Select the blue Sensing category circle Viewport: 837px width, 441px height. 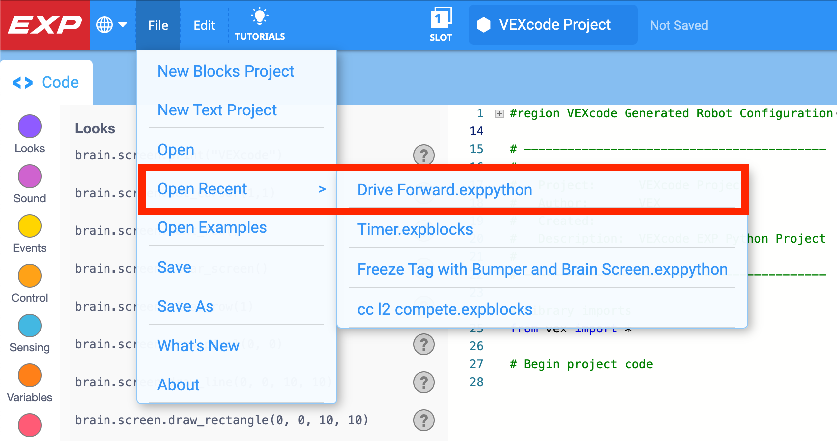coord(30,326)
